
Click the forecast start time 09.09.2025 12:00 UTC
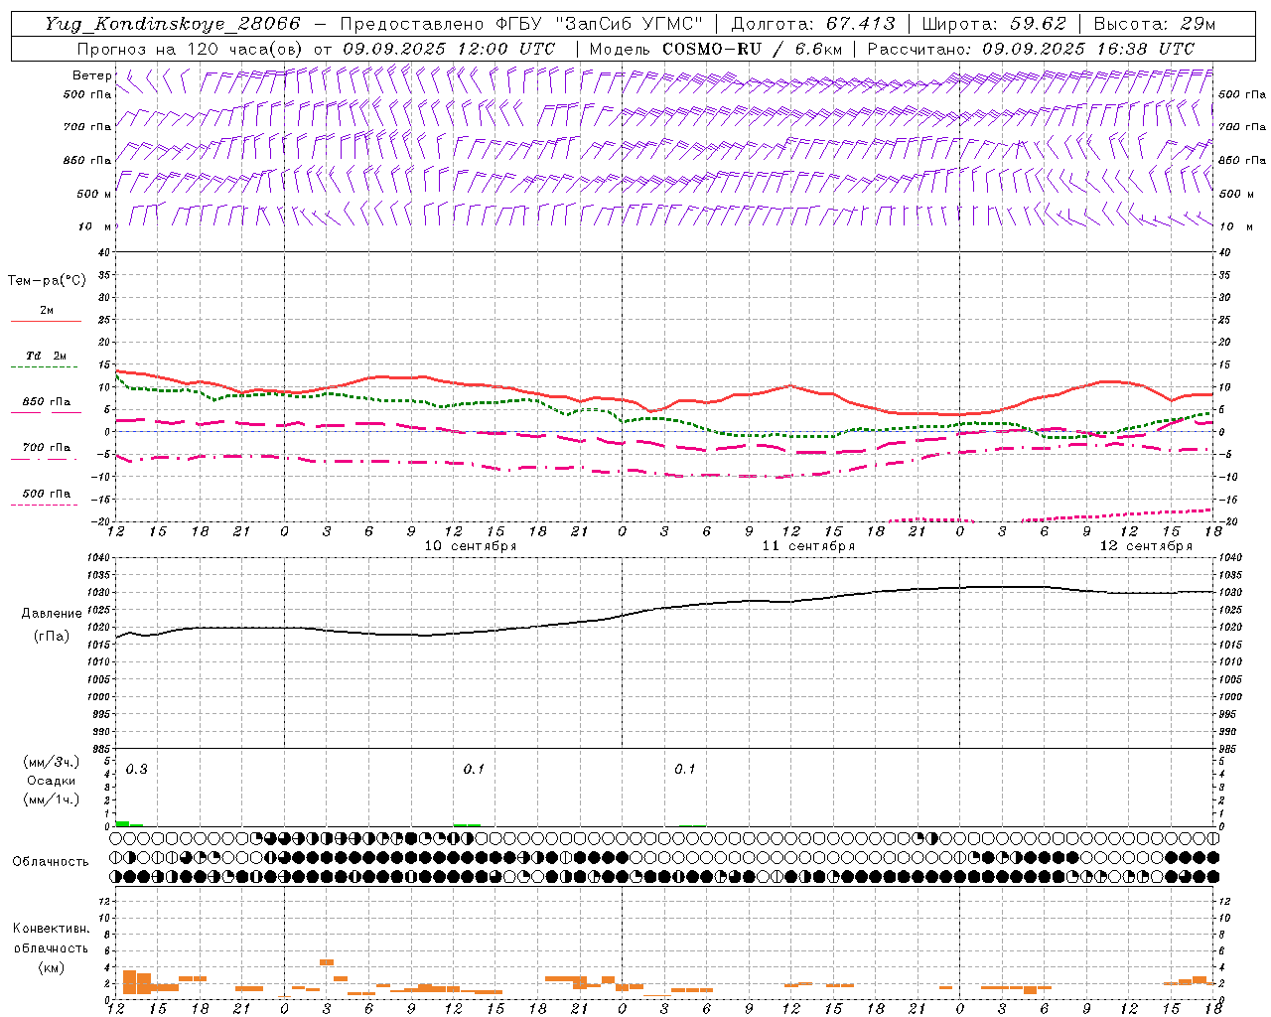click(449, 49)
